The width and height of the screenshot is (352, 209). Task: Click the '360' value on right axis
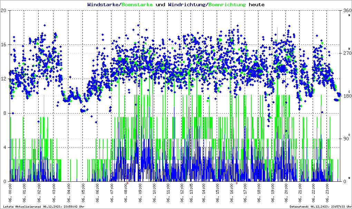(x=347, y=10)
